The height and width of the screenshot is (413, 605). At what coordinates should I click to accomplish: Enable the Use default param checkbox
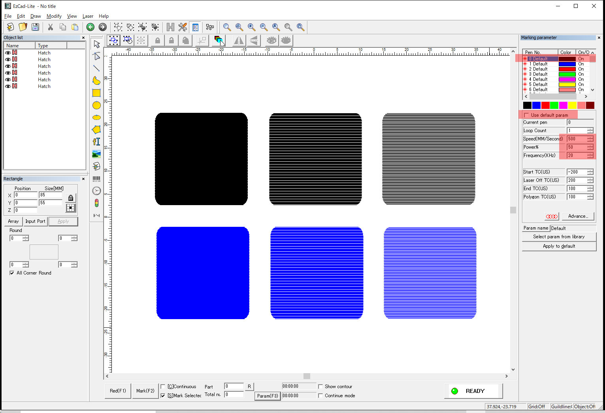point(526,115)
